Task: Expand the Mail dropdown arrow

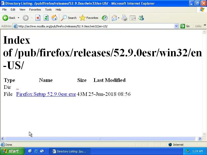Action: [119, 18]
